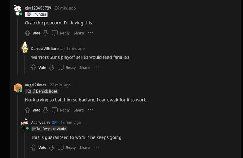Downvote DarrowViBritannia's Warriors Suns comment
The height and width of the screenshot is (158, 243).
click(x=52, y=67)
